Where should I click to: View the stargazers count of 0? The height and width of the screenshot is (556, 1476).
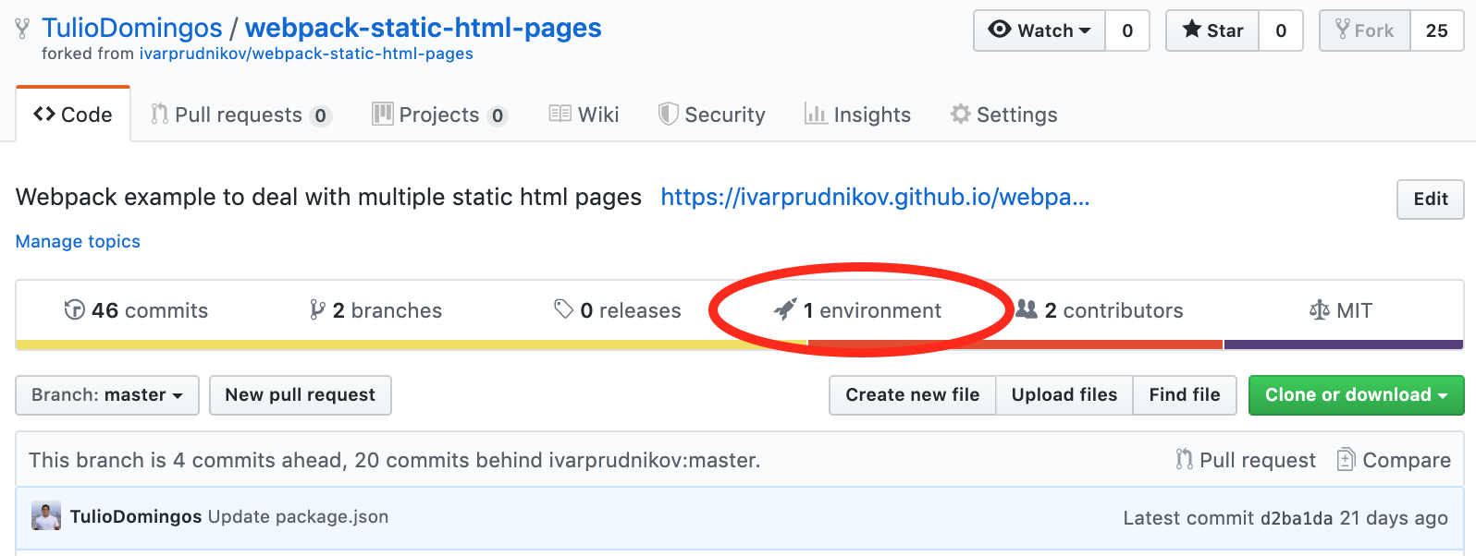pos(1281,30)
